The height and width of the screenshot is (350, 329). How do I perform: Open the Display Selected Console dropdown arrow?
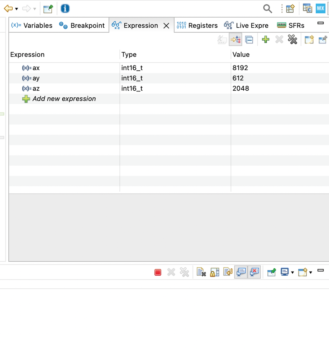point(292,273)
